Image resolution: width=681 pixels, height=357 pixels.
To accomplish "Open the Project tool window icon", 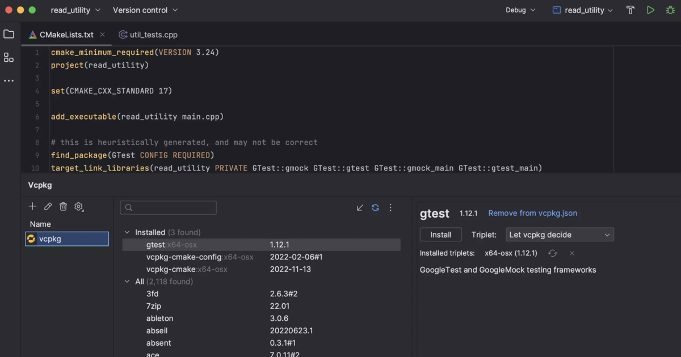I will 9,34.
